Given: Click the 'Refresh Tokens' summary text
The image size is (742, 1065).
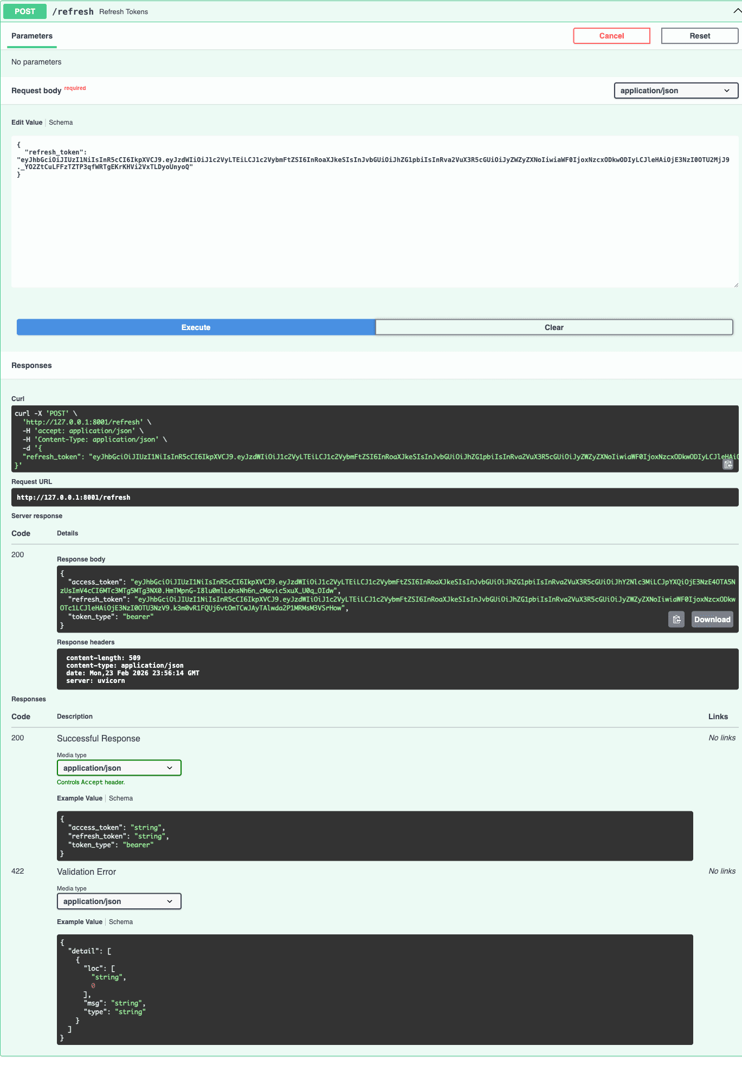Looking at the screenshot, I should [x=124, y=11].
